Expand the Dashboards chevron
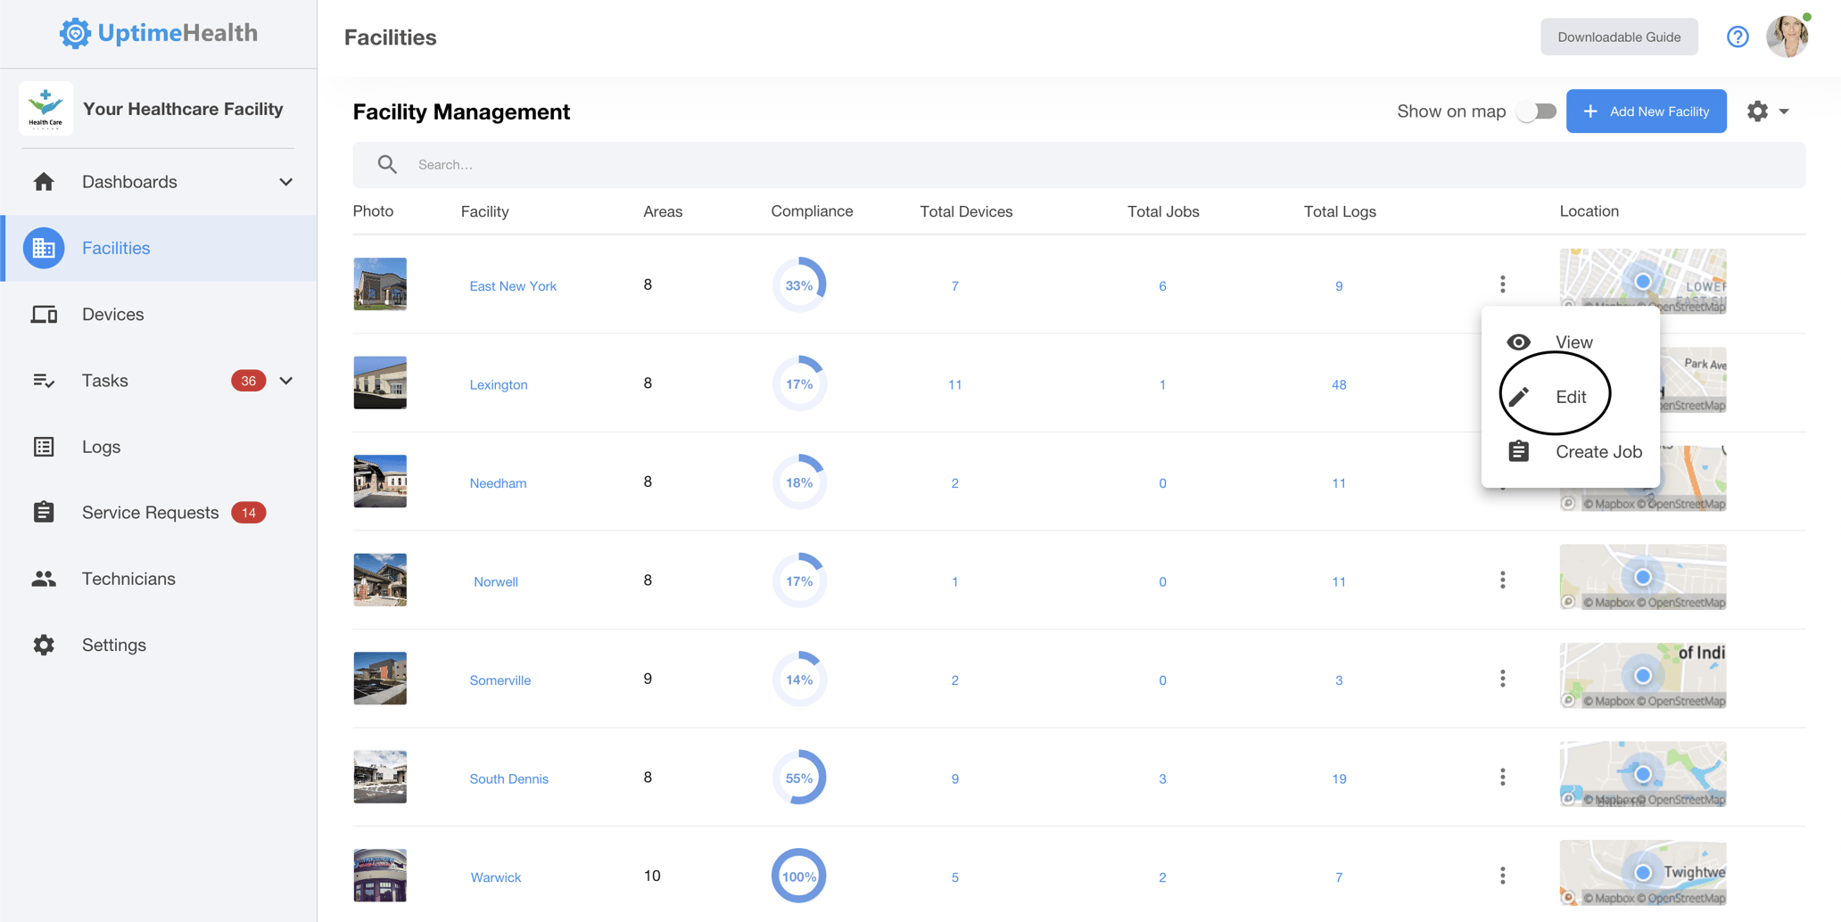This screenshot has height=922, width=1841. coord(285,182)
